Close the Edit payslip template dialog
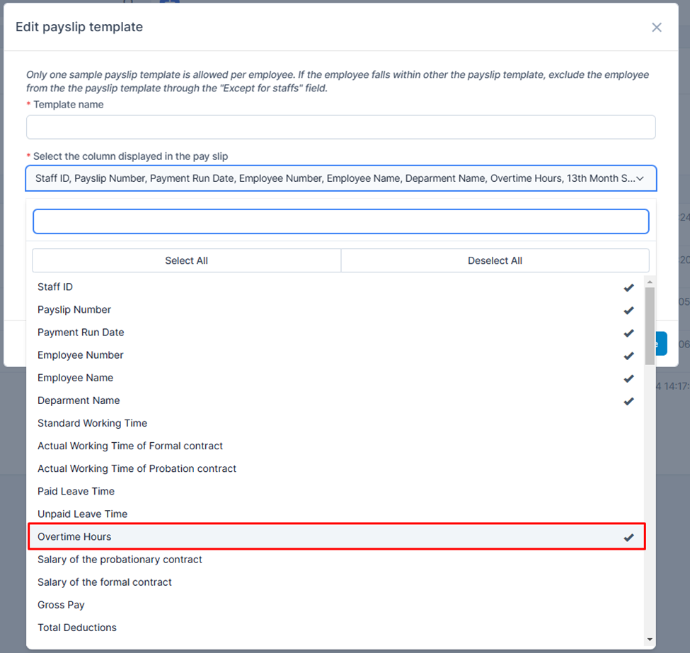 click(656, 28)
